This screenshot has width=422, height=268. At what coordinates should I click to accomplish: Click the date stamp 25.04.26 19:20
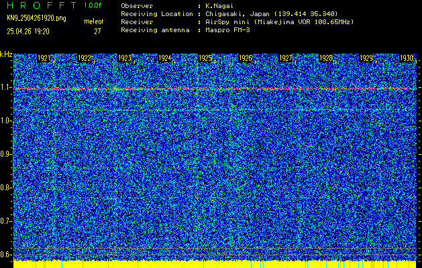tap(28, 31)
